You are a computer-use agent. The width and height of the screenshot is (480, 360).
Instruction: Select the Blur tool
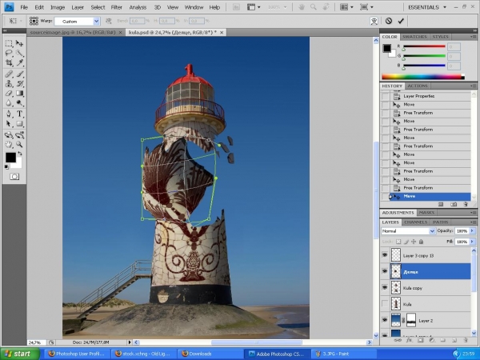(9, 103)
